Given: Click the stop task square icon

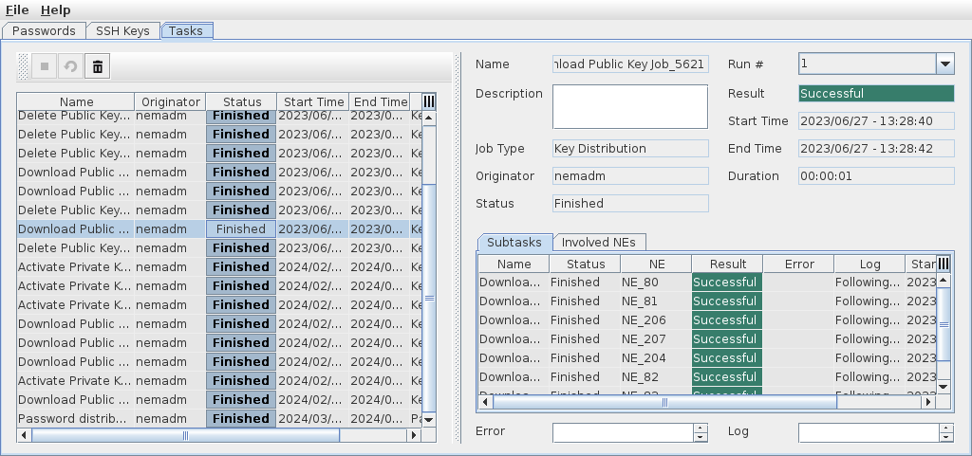Looking at the screenshot, I should pyautogui.click(x=43, y=66).
